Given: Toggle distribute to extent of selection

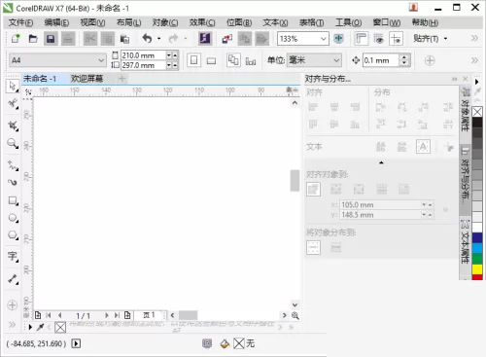Looking at the screenshot, I should pos(313,248).
